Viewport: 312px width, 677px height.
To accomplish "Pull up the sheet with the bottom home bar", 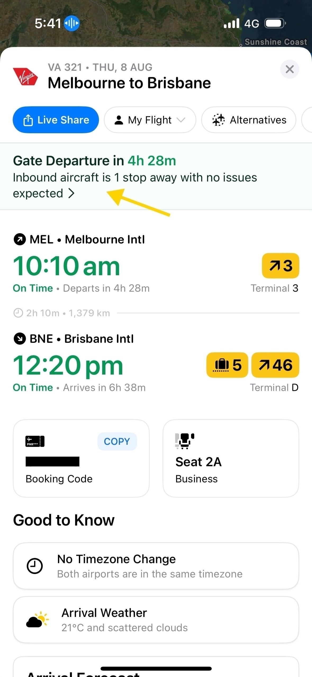I will (156, 669).
